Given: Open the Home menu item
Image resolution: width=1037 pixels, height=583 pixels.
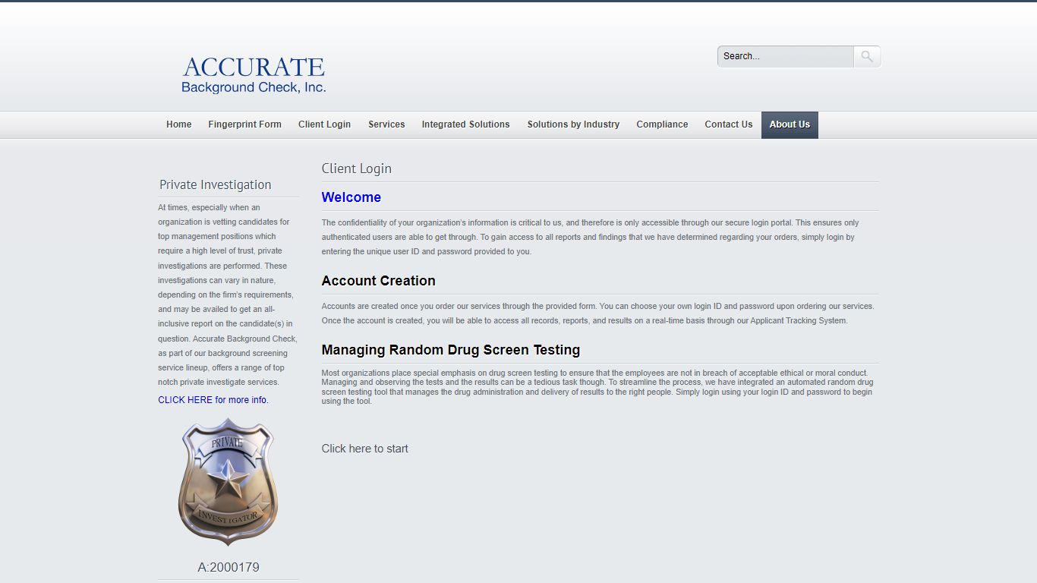Looking at the screenshot, I should pyautogui.click(x=179, y=124).
